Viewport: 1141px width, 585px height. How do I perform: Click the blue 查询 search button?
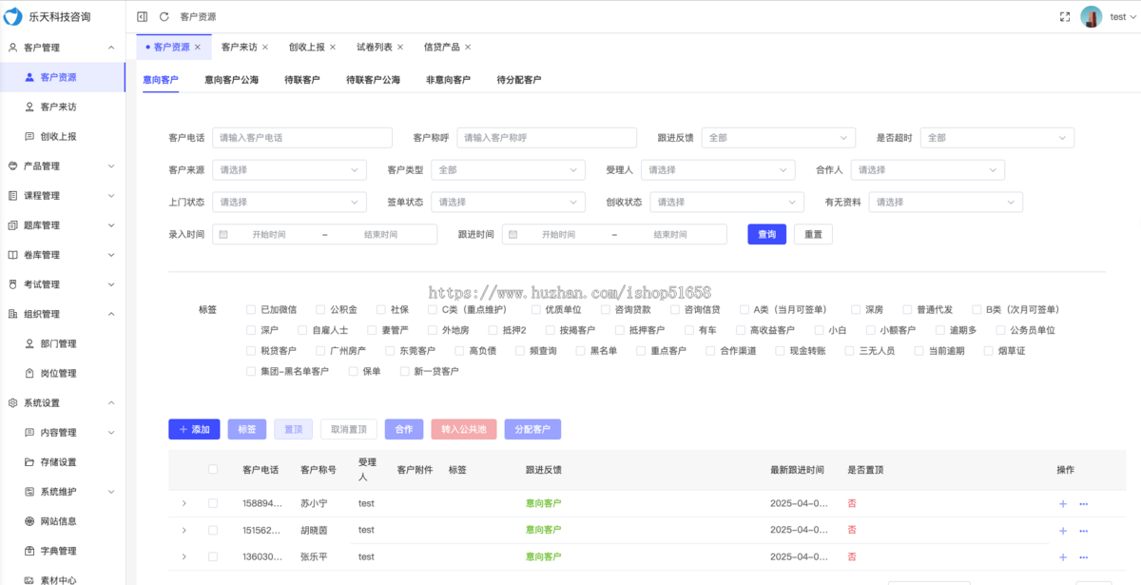coord(766,233)
